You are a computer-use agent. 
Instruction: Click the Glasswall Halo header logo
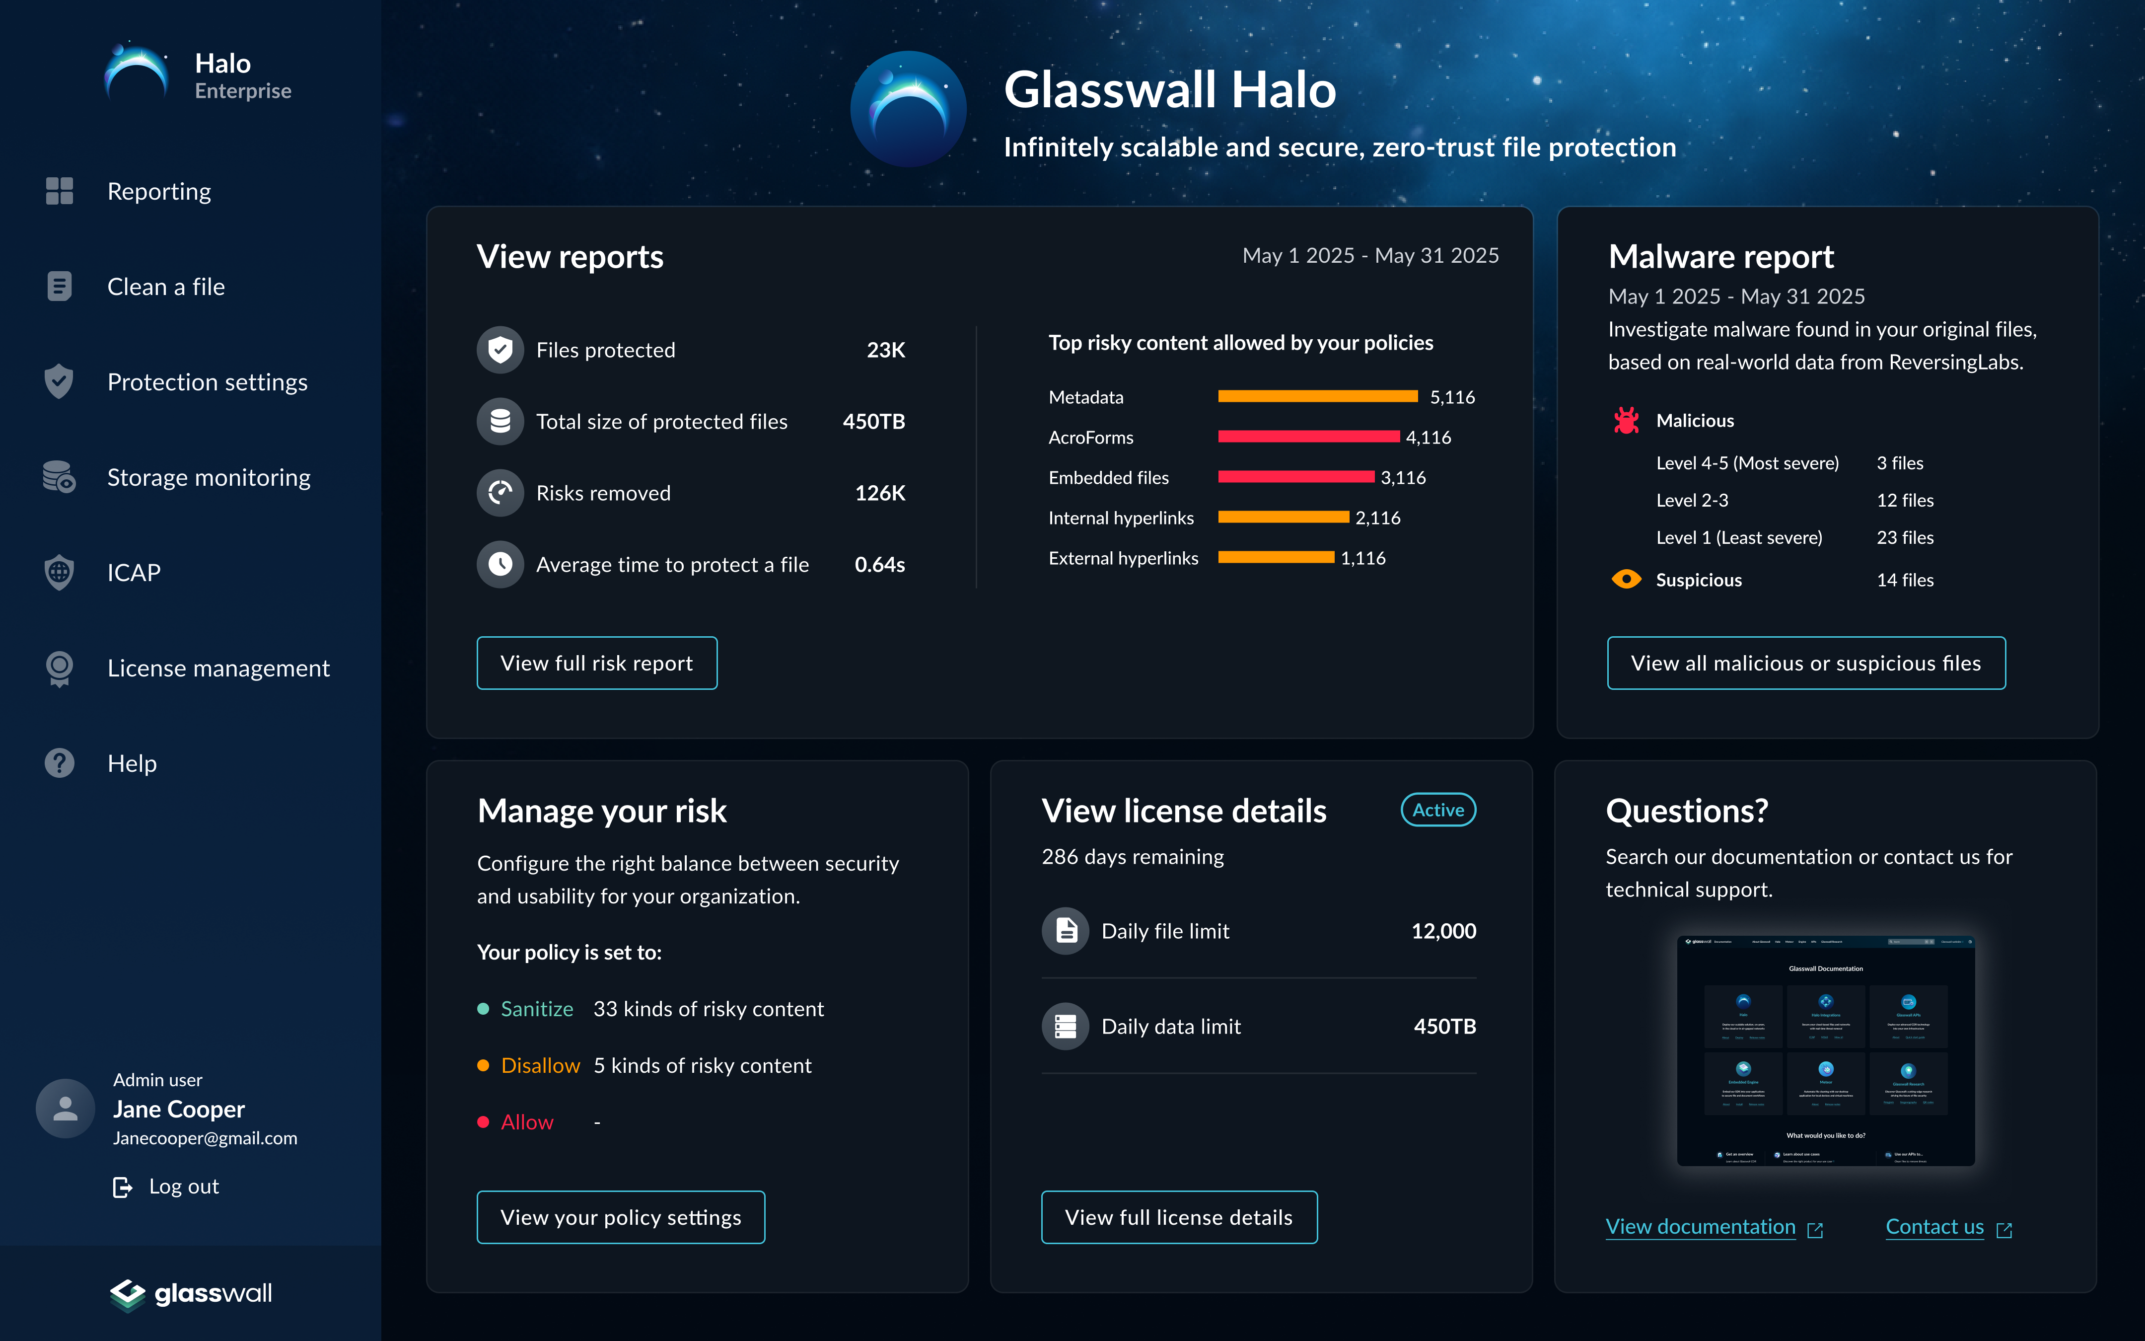909,109
